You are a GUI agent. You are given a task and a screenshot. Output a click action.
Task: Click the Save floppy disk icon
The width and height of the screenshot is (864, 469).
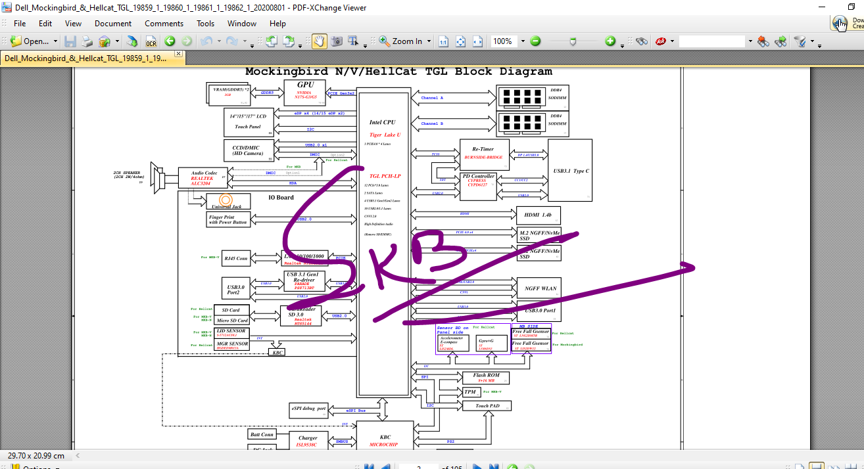(x=70, y=41)
